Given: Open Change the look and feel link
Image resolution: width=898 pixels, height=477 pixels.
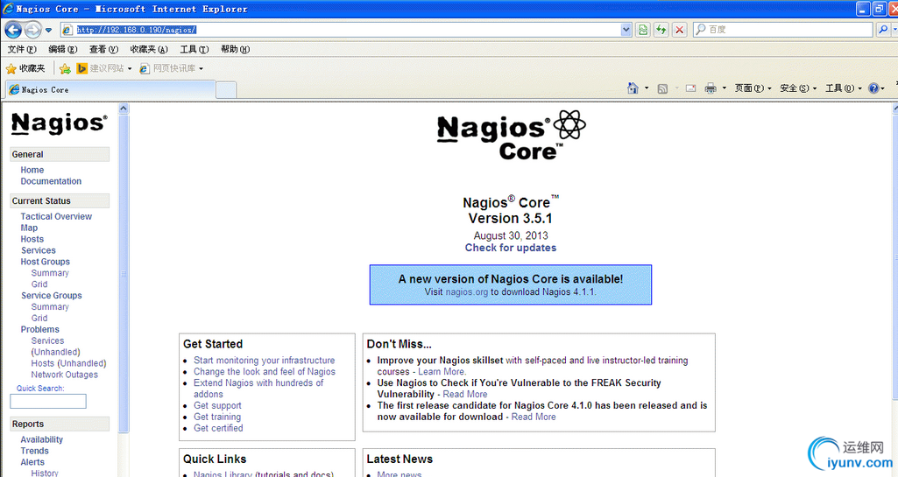Looking at the screenshot, I should click(x=265, y=372).
